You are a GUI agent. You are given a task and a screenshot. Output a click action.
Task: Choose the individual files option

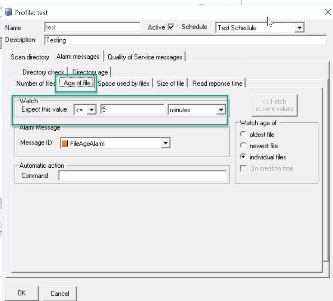click(243, 157)
